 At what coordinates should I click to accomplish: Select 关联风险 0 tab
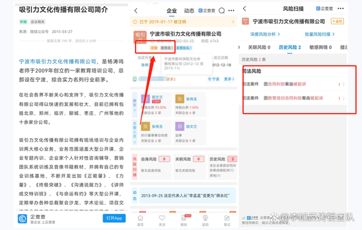click(x=259, y=47)
